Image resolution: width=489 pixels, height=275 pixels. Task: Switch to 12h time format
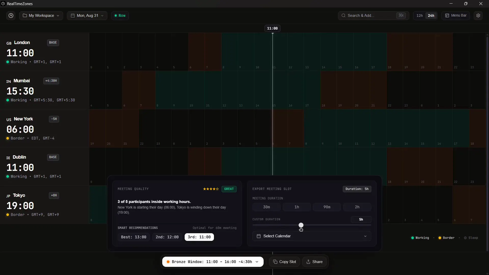419,16
